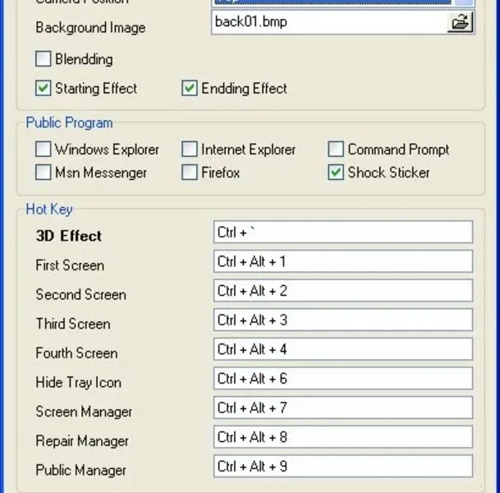Select the Firefox checkbox
This screenshot has height=493, width=500.
click(x=189, y=173)
